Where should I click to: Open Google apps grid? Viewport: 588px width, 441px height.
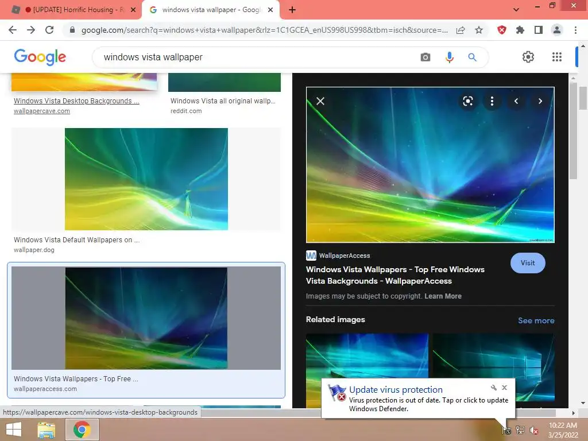(557, 57)
